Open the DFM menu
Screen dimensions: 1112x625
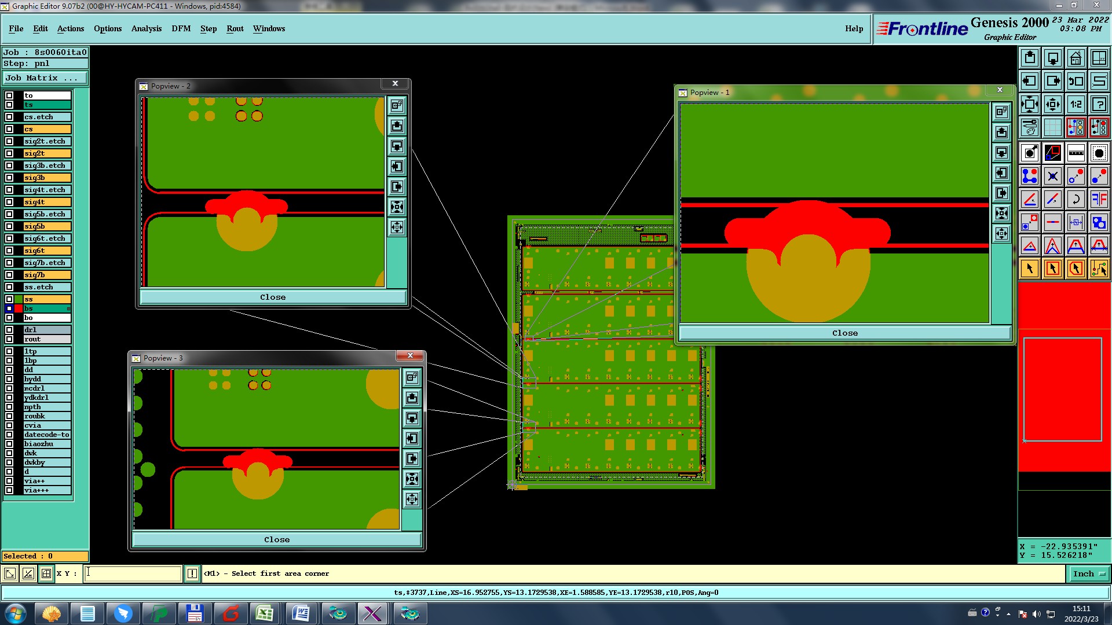coord(181,28)
